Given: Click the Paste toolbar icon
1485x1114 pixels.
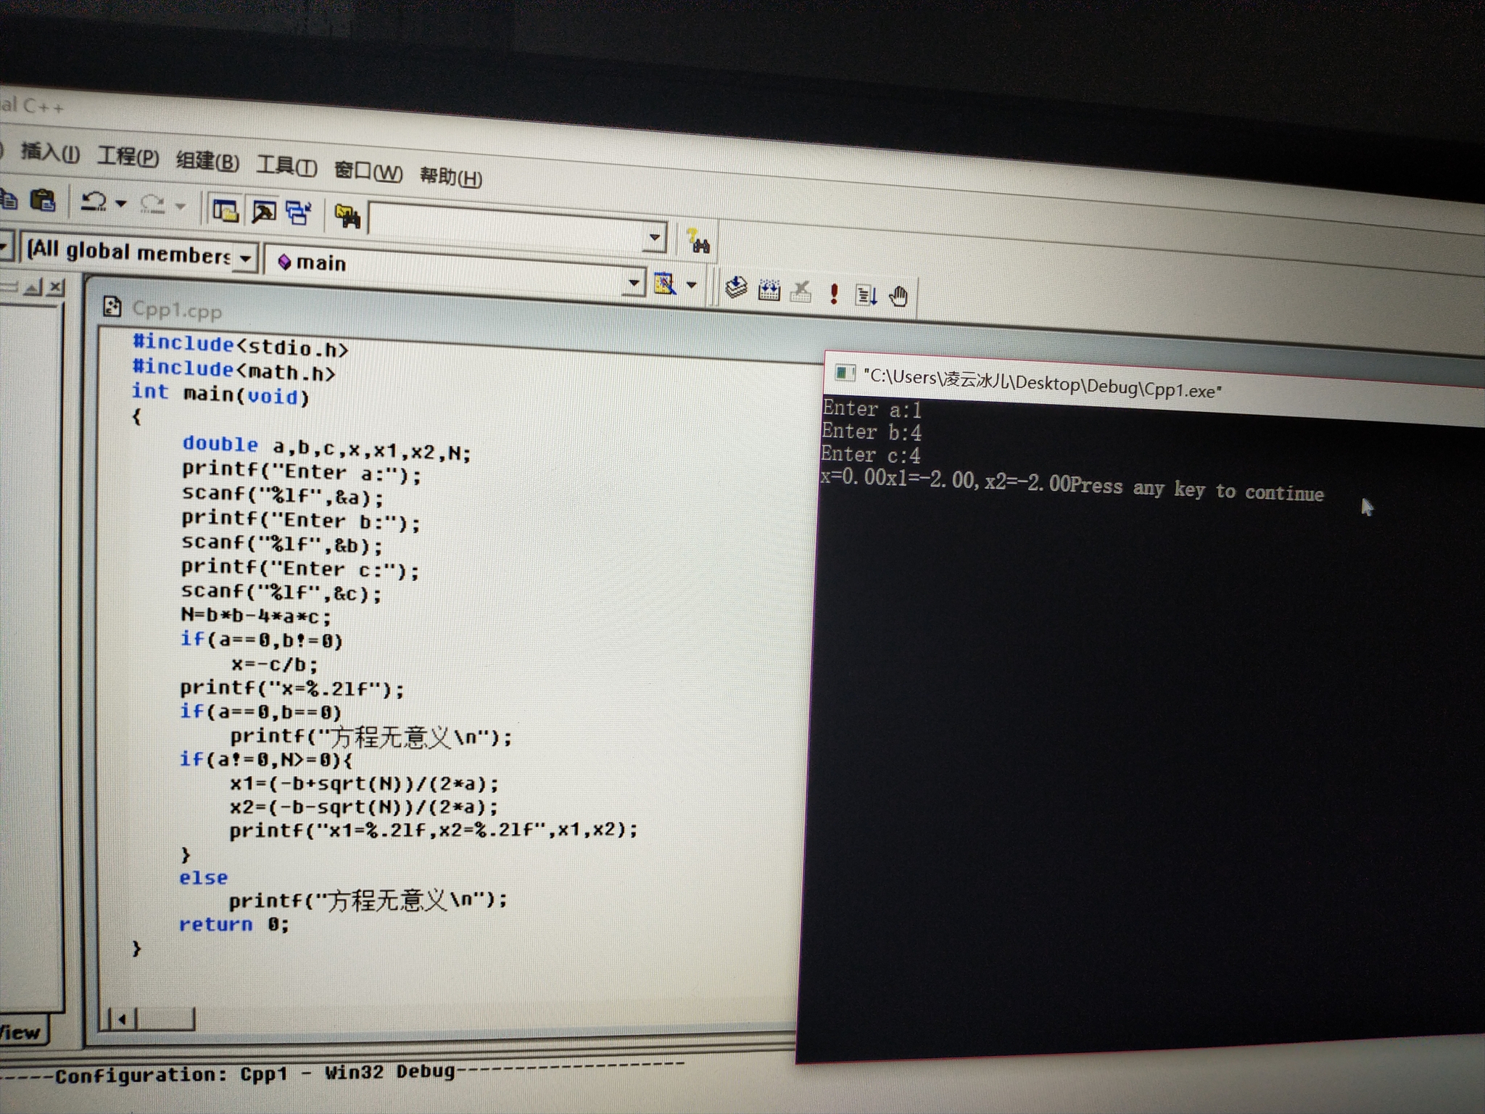Looking at the screenshot, I should click(44, 199).
